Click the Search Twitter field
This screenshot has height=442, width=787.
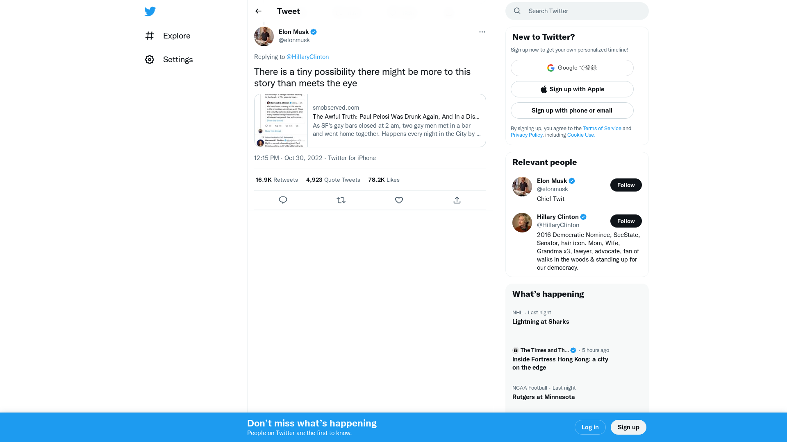(x=582, y=11)
